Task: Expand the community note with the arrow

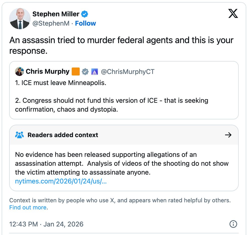Action: (x=228, y=135)
